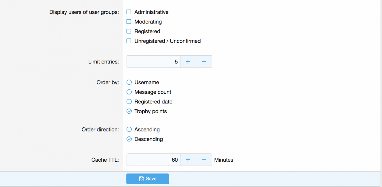Select the Trophy points radio button

[x=129, y=111]
